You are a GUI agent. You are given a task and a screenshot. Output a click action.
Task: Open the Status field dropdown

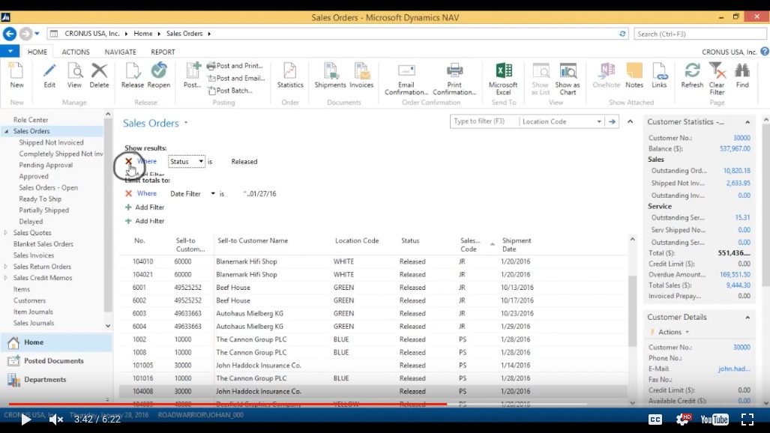pyautogui.click(x=201, y=162)
